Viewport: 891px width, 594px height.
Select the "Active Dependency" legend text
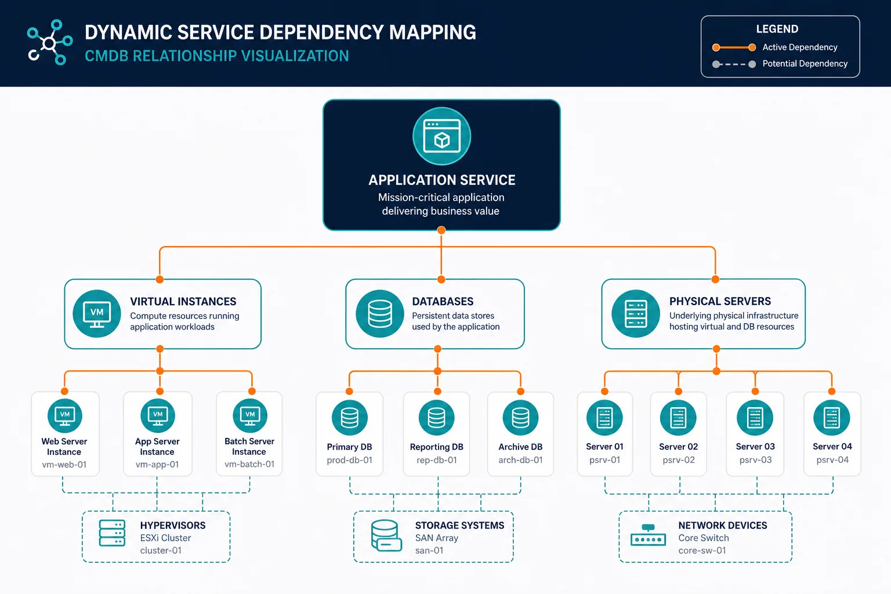pyautogui.click(x=800, y=48)
